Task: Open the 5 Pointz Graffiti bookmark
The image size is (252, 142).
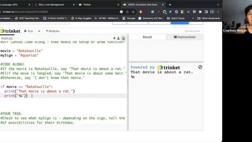Action: [56, 19]
